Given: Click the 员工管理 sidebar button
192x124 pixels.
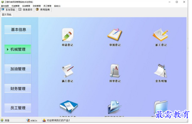Looking at the screenshot, I should pyautogui.click(x=18, y=108).
